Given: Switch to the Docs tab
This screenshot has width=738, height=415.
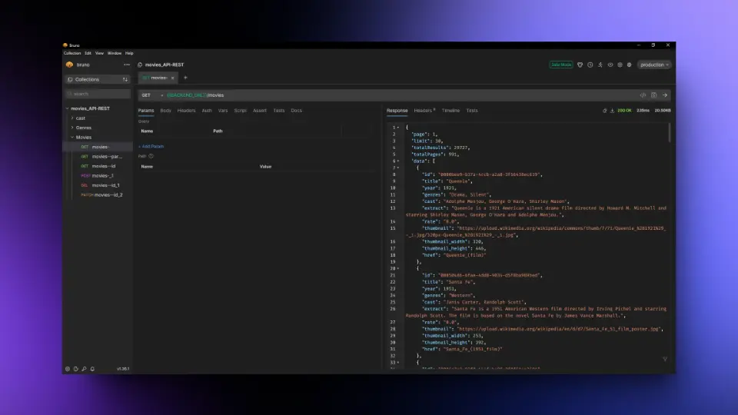Looking at the screenshot, I should [296, 111].
